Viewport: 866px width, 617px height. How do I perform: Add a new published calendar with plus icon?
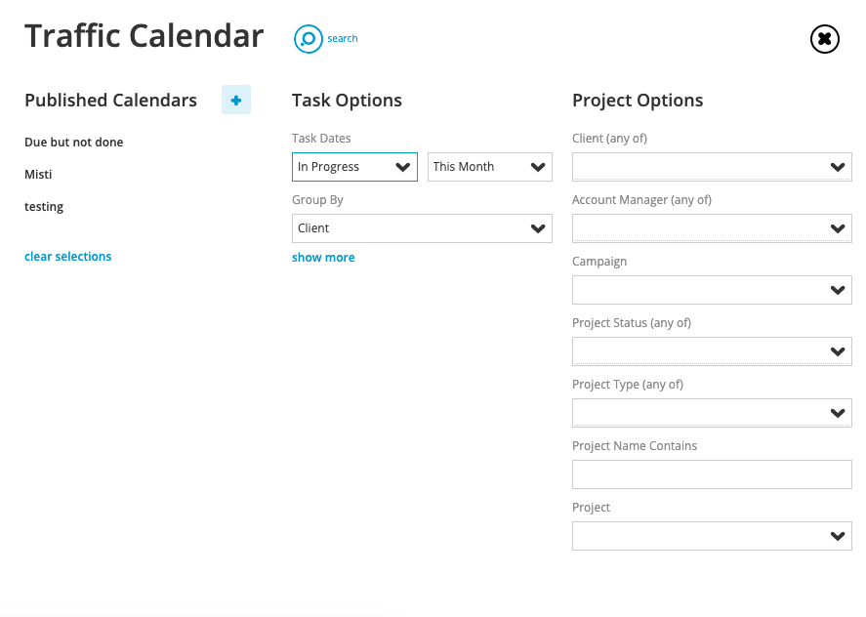point(236,100)
